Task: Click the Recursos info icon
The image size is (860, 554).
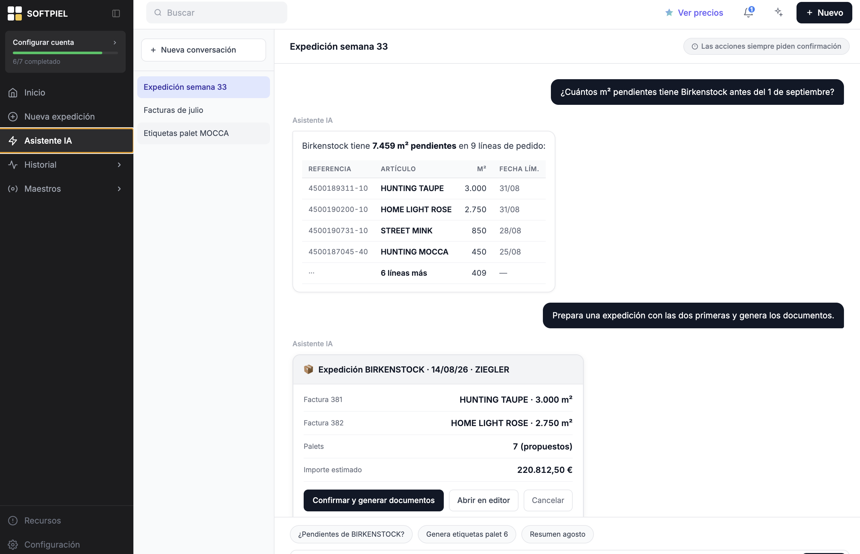Action: [x=13, y=521]
